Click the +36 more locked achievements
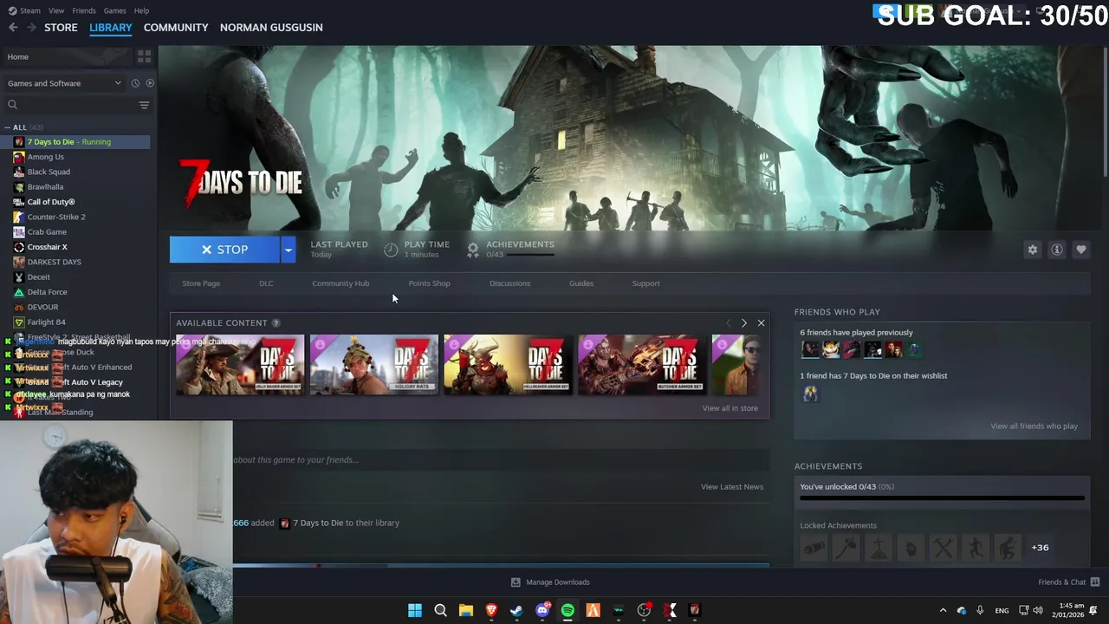Screen dimensions: 1109x624 pyautogui.click(x=1040, y=548)
